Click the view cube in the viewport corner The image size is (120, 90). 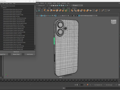(x=113, y=22)
